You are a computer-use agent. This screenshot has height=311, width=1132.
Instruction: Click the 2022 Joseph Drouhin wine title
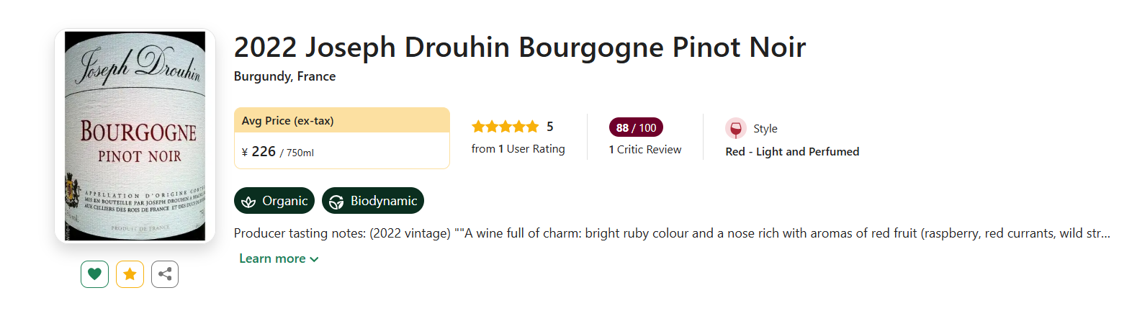[x=519, y=48]
